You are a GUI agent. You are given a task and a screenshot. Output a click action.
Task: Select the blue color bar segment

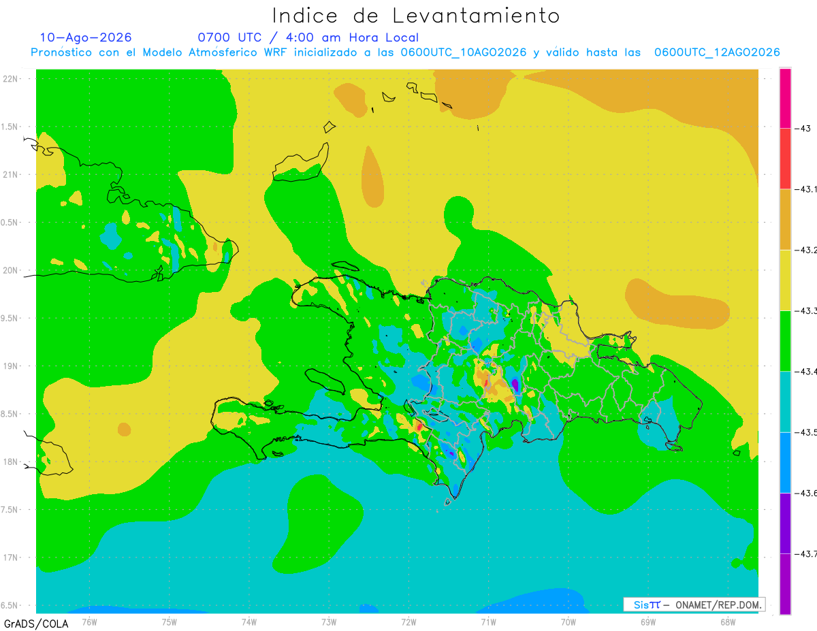point(785,462)
